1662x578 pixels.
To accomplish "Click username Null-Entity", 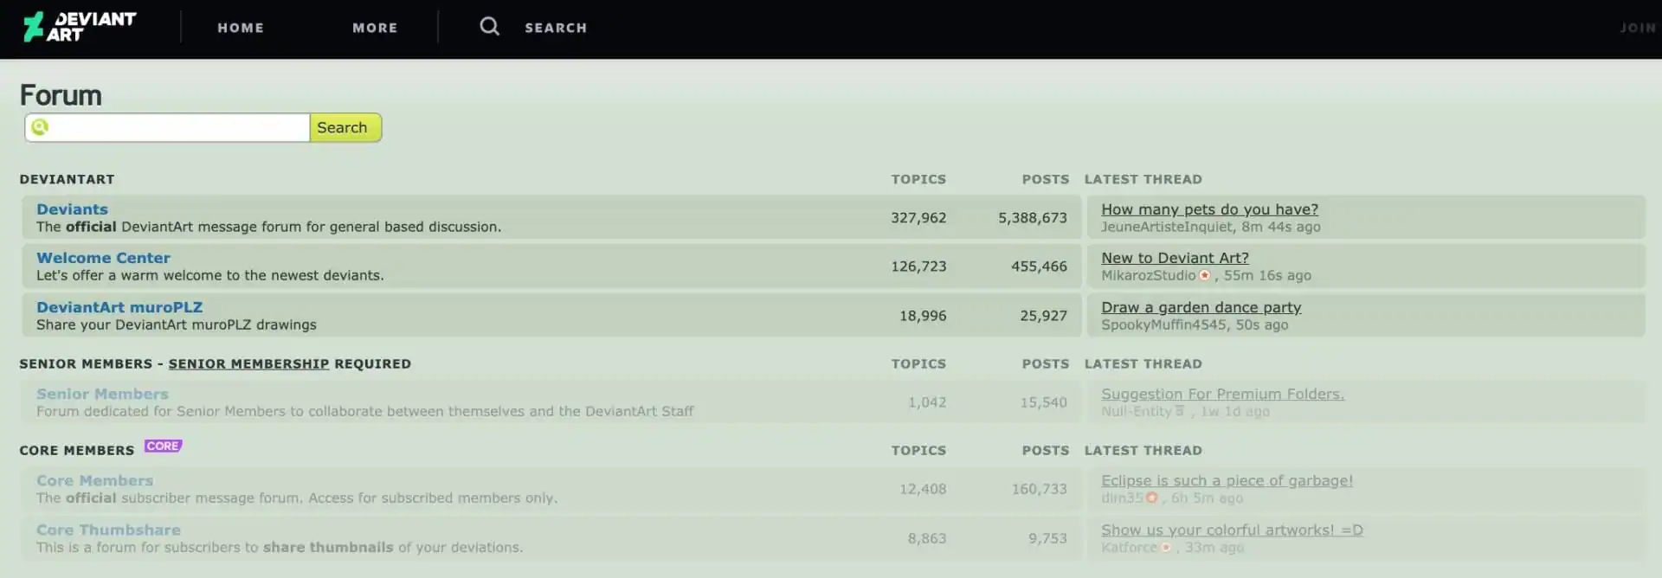I will tap(1136, 411).
